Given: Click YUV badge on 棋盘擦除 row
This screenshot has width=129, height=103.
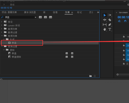Looking at the screenshot, I should pyautogui.click(x=72, y=57).
